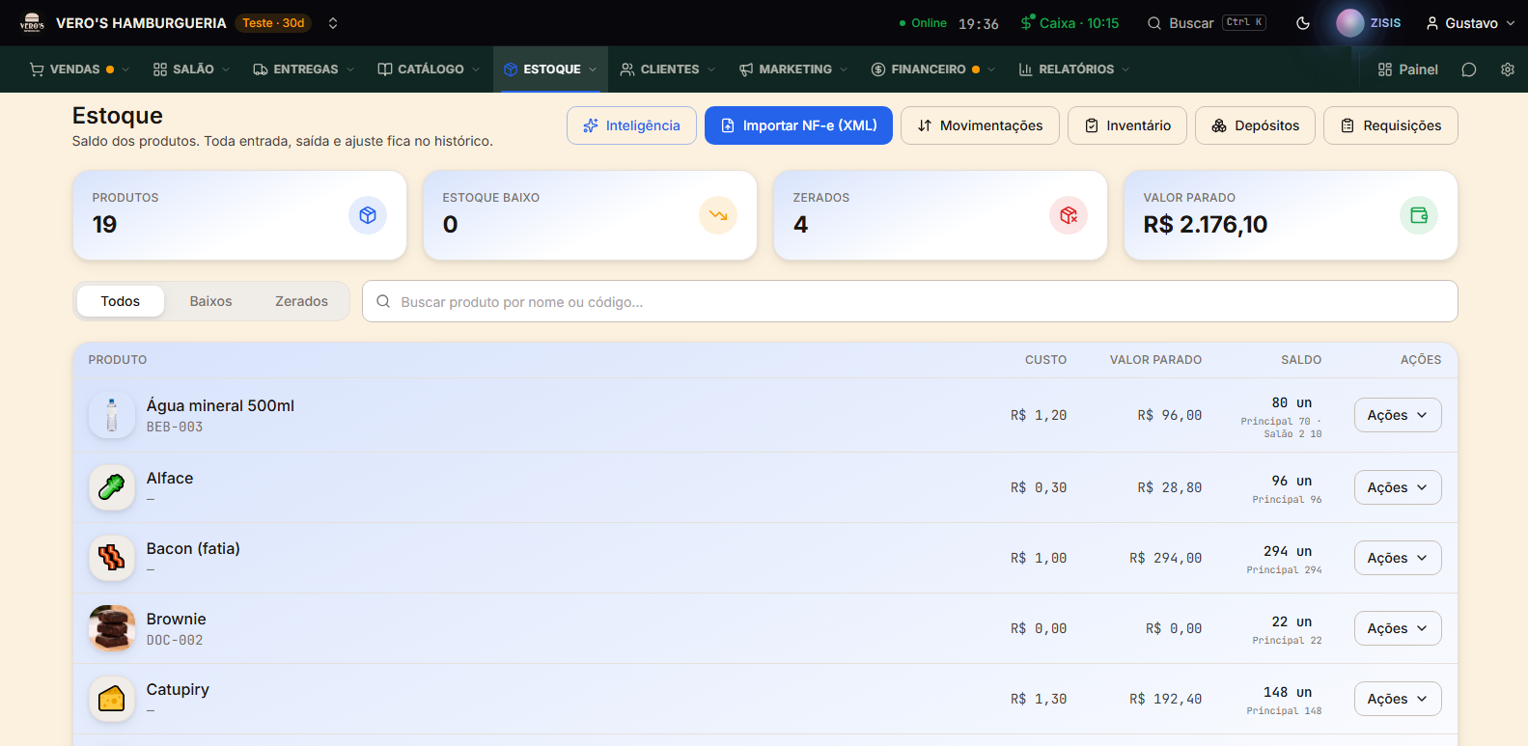
Task: Select the Baixos filter tab
Action: click(210, 301)
